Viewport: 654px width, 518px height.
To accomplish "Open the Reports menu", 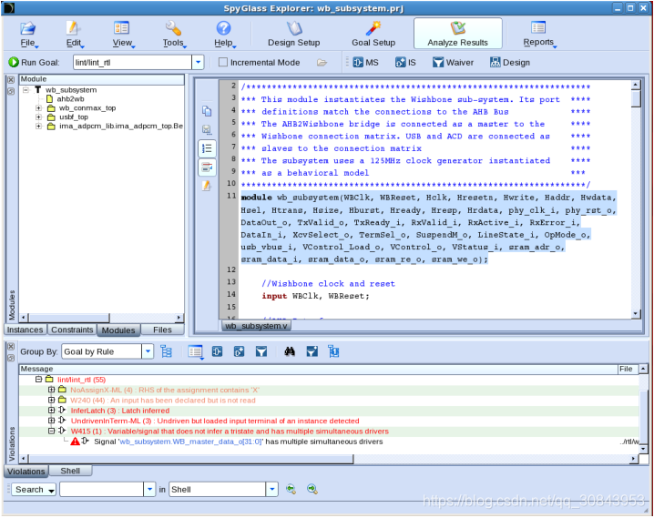I will click(538, 35).
